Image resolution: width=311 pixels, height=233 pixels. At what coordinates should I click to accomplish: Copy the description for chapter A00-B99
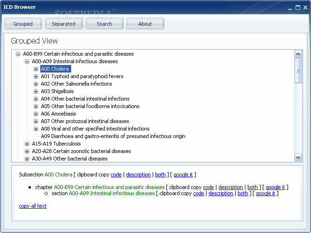coord(230,187)
